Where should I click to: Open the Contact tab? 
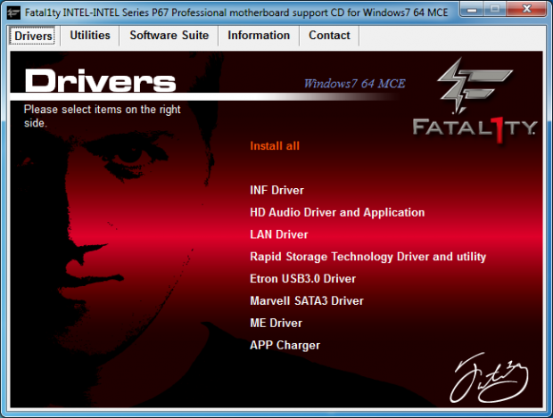tap(329, 36)
